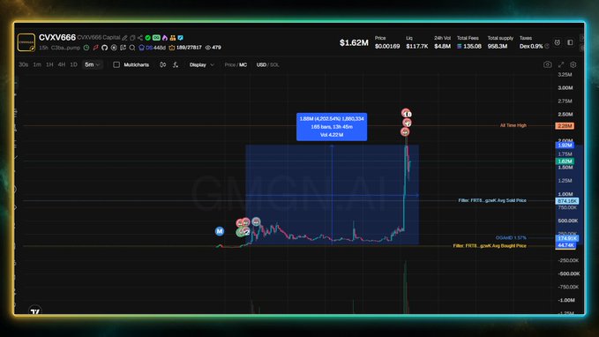Click the blue chat bubble icon in the header
This screenshot has width=599, height=337.
(180, 38)
